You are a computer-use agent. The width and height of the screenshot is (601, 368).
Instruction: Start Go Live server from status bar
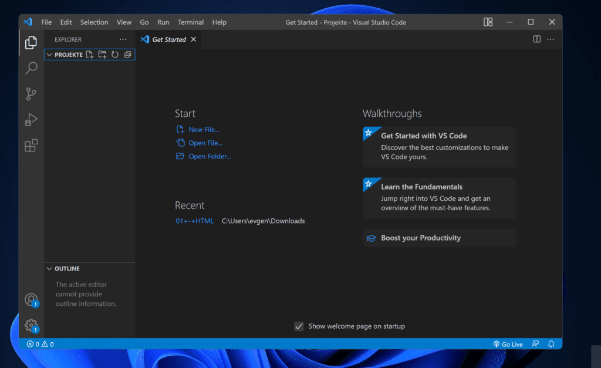click(508, 345)
